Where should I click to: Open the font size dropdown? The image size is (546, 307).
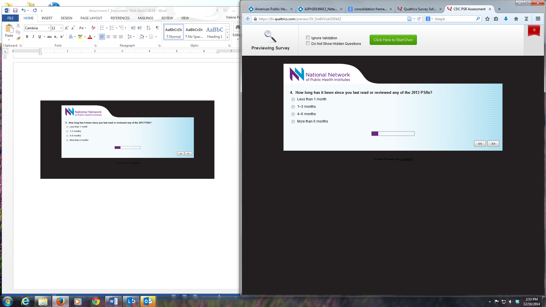coord(61,28)
